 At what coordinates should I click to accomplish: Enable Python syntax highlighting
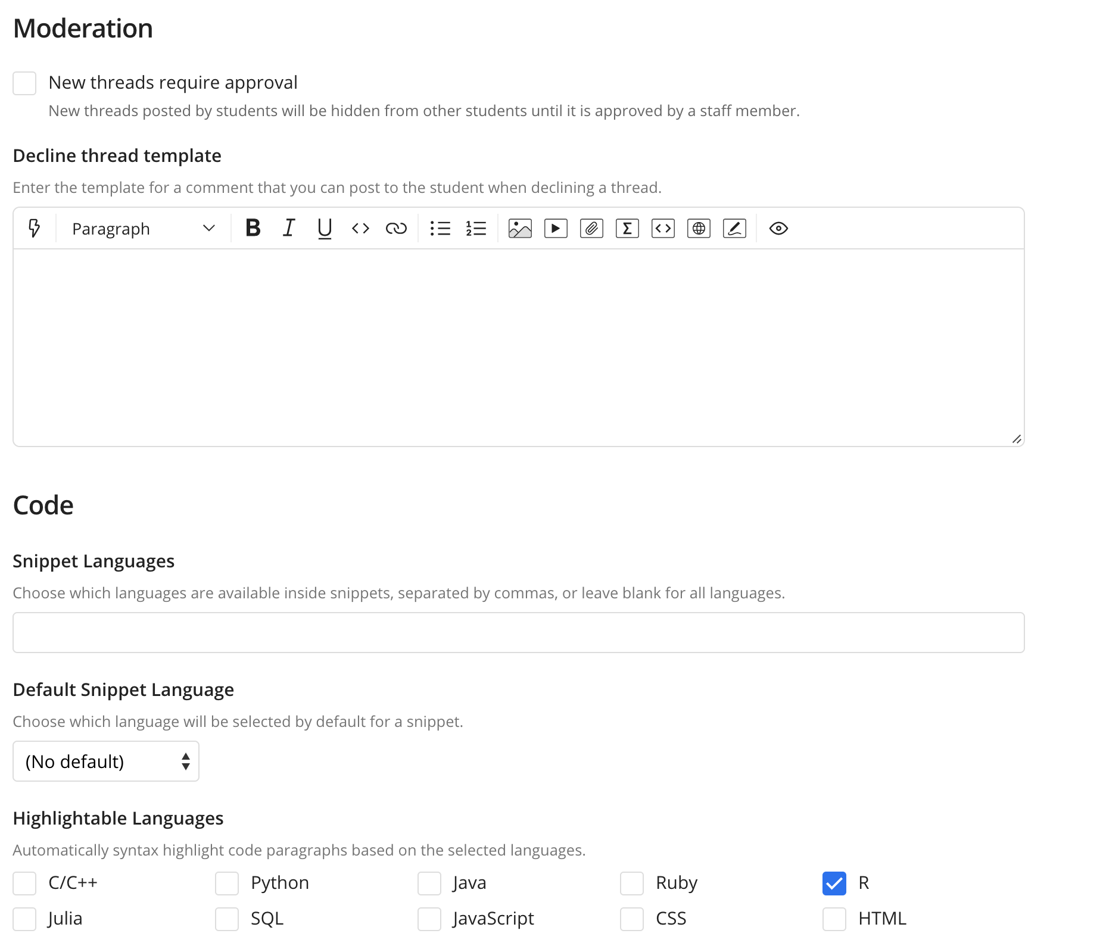[x=227, y=883]
